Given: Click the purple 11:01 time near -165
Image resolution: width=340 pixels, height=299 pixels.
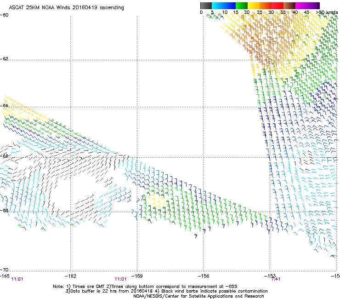Looking at the screenshot, I should click(17, 279).
